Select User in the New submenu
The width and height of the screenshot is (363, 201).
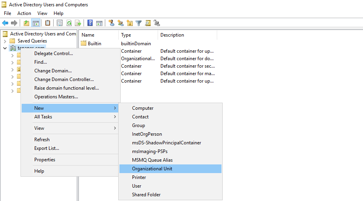(x=137, y=186)
